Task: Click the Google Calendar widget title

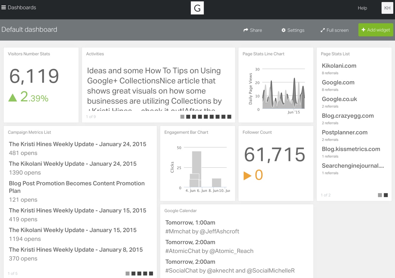Action: [x=180, y=211]
